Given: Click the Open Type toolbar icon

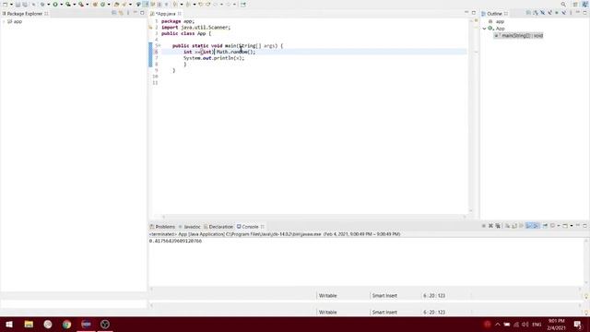Looking at the screenshot, I should [117, 4].
